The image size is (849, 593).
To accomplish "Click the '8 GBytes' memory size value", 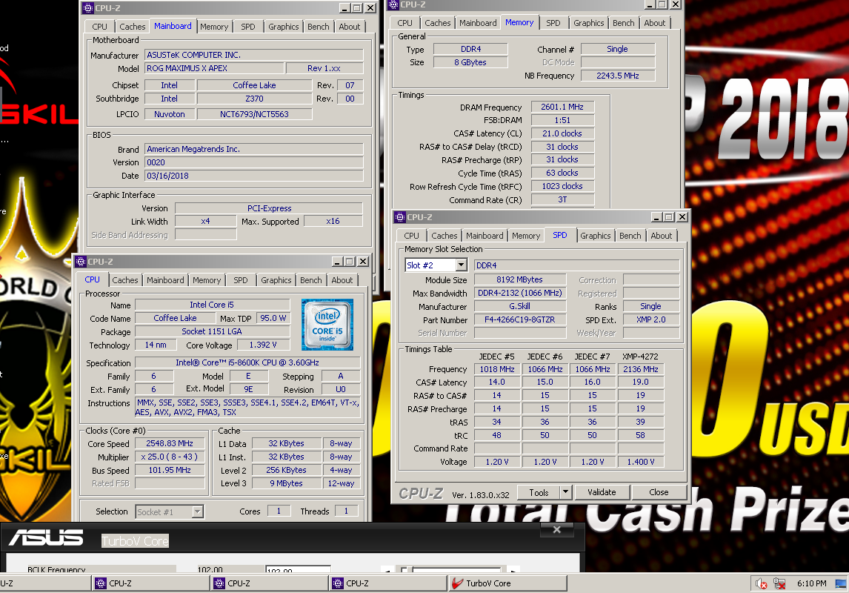I will (x=470, y=62).
